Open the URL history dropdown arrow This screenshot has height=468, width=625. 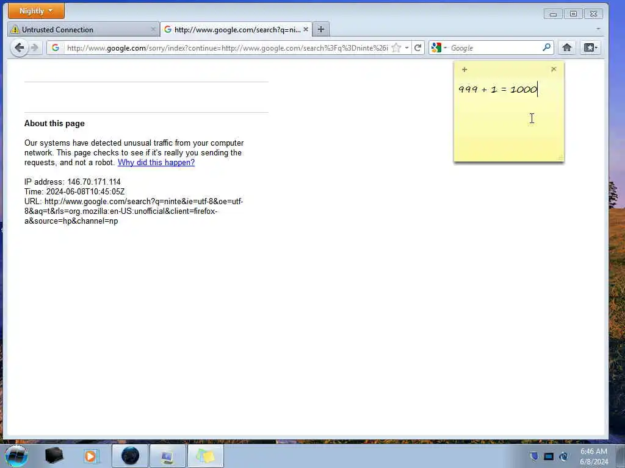[x=406, y=48]
